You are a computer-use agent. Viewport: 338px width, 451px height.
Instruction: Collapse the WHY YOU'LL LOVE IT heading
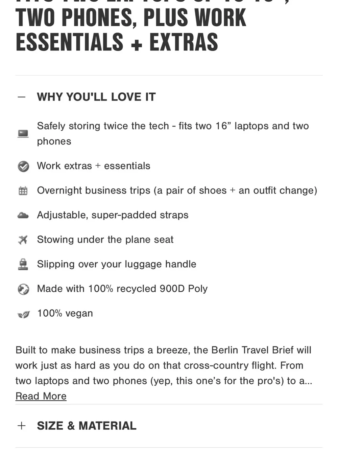click(x=96, y=97)
